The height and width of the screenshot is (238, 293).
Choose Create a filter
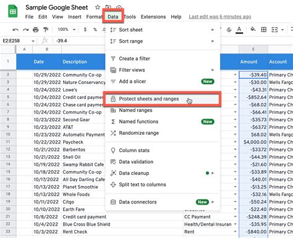pos(163,59)
